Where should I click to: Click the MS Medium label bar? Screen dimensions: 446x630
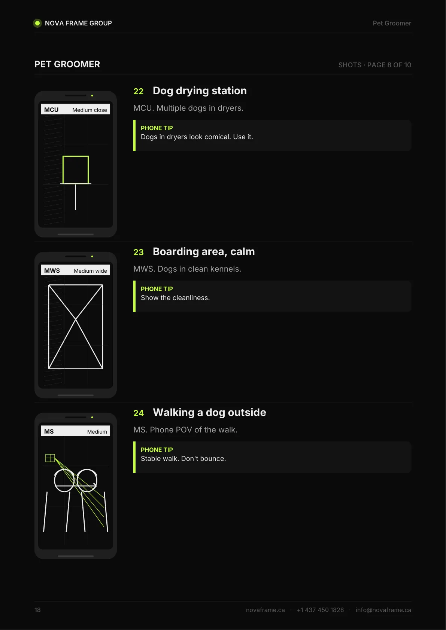pos(76,431)
